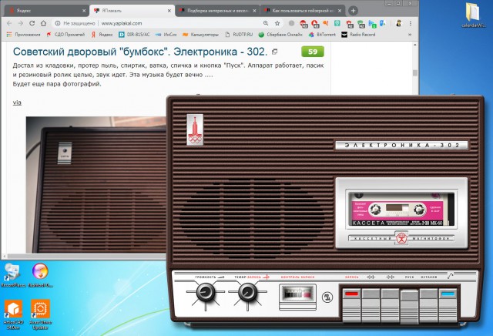This screenshot has width=493, height=336.
Task: Switch to the Подборка интересных tab
Action: coord(217,11)
